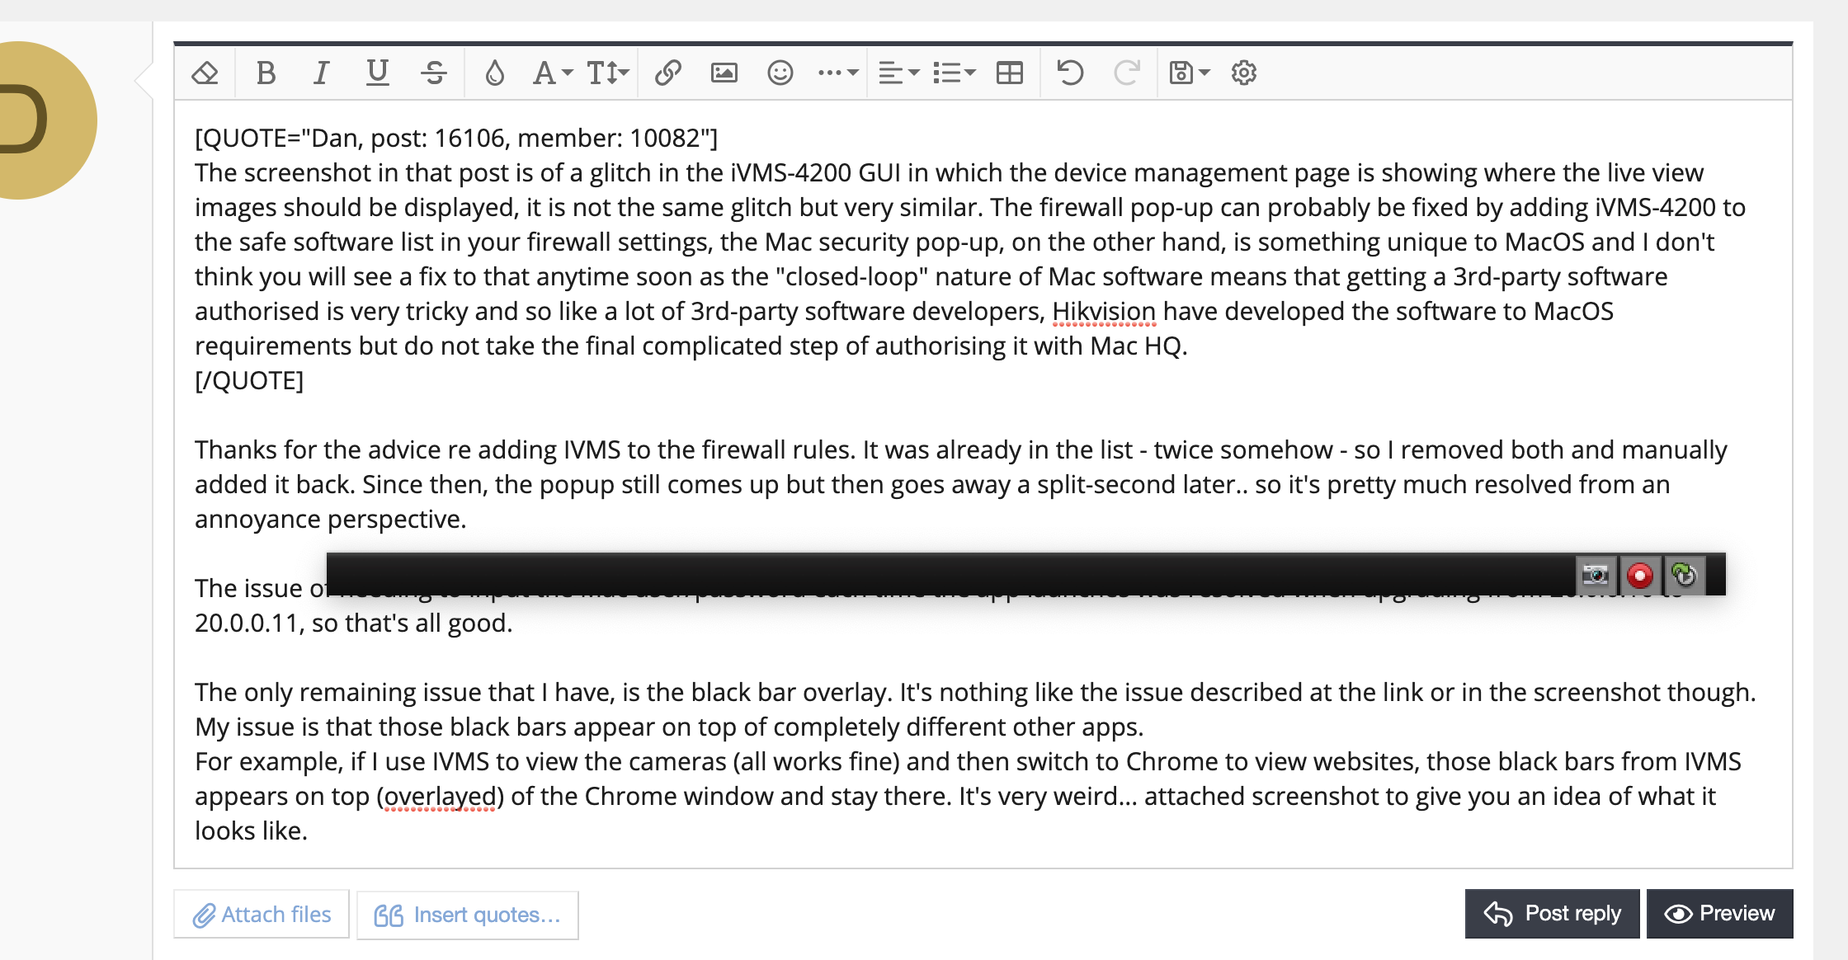Expand the font family dropdown
Viewport: 1848px width, 960px height.
pyautogui.click(x=552, y=73)
